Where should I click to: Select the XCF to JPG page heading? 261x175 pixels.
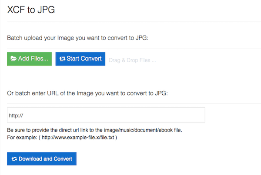click(31, 10)
